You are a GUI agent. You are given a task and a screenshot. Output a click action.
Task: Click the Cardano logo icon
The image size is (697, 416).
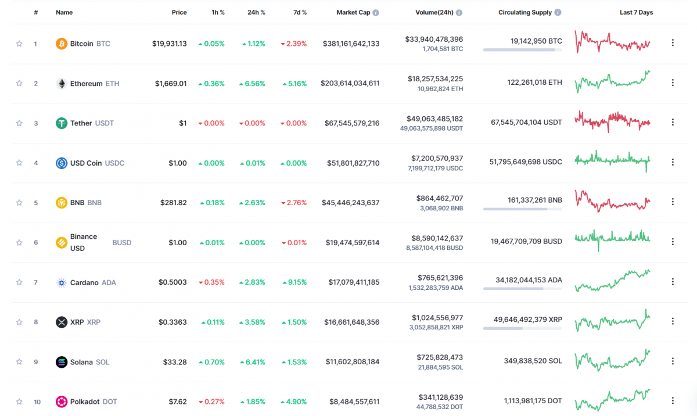(61, 283)
